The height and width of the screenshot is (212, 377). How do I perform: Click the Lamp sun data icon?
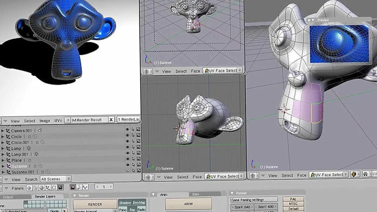29,148
